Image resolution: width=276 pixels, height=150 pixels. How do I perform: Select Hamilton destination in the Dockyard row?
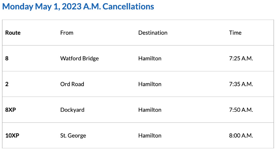point(150,110)
